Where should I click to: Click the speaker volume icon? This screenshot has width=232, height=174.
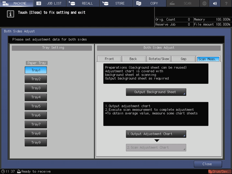coord(215,3)
